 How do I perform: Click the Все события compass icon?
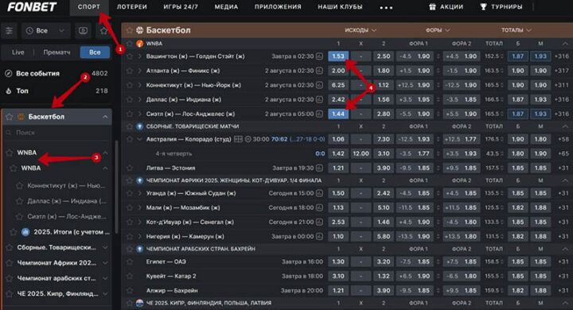point(9,73)
